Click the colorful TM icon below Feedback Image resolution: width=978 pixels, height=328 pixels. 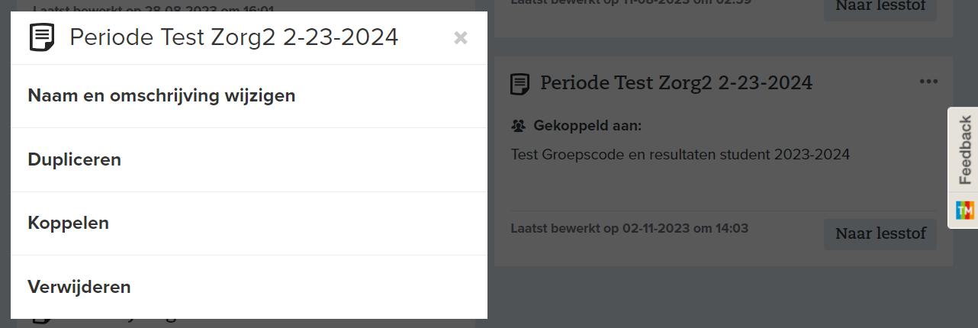coord(964,210)
